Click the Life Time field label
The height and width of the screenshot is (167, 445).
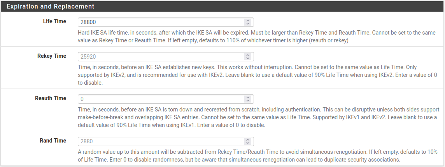click(x=54, y=21)
